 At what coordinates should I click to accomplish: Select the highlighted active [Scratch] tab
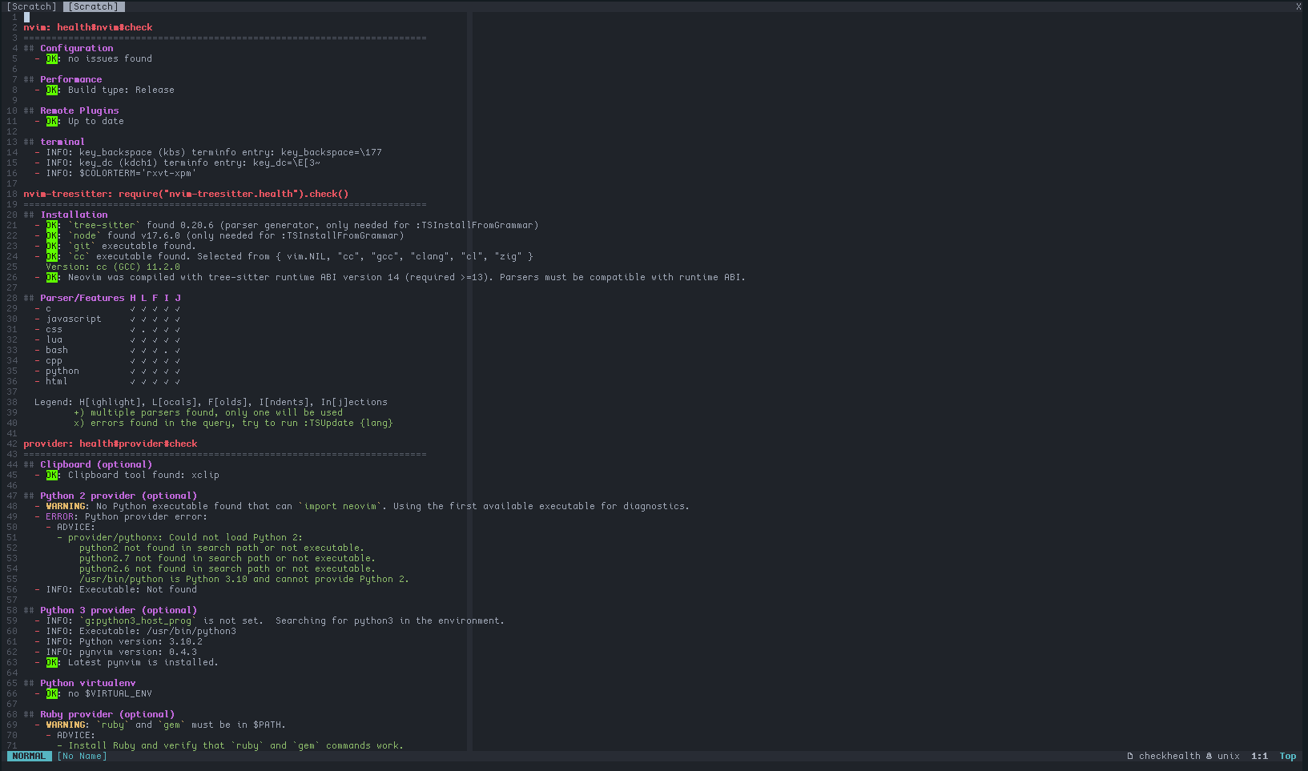tap(94, 6)
